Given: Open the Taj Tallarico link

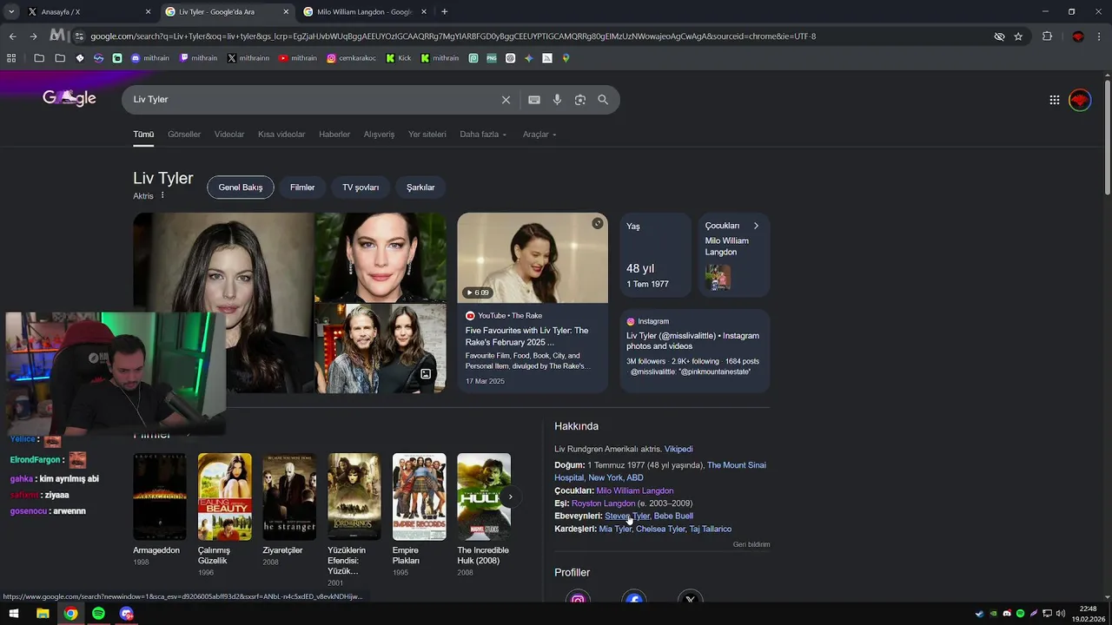Looking at the screenshot, I should point(711,530).
